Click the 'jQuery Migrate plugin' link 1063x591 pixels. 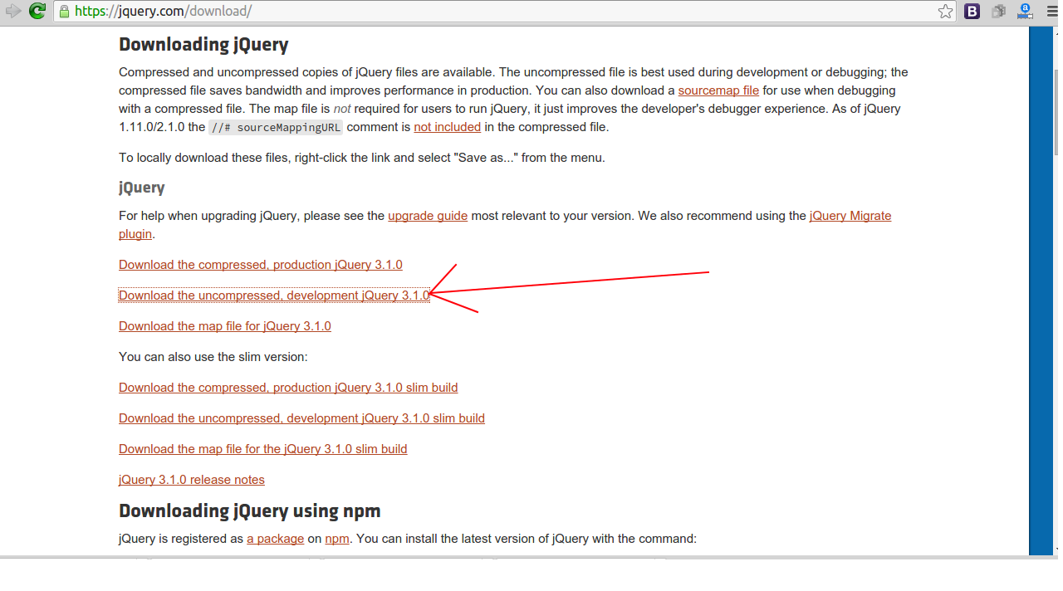tap(850, 216)
